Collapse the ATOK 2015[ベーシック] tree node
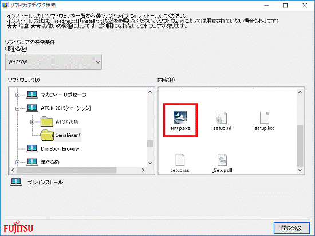The width and height of the screenshot is (315, 236). click(x=18, y=108)
